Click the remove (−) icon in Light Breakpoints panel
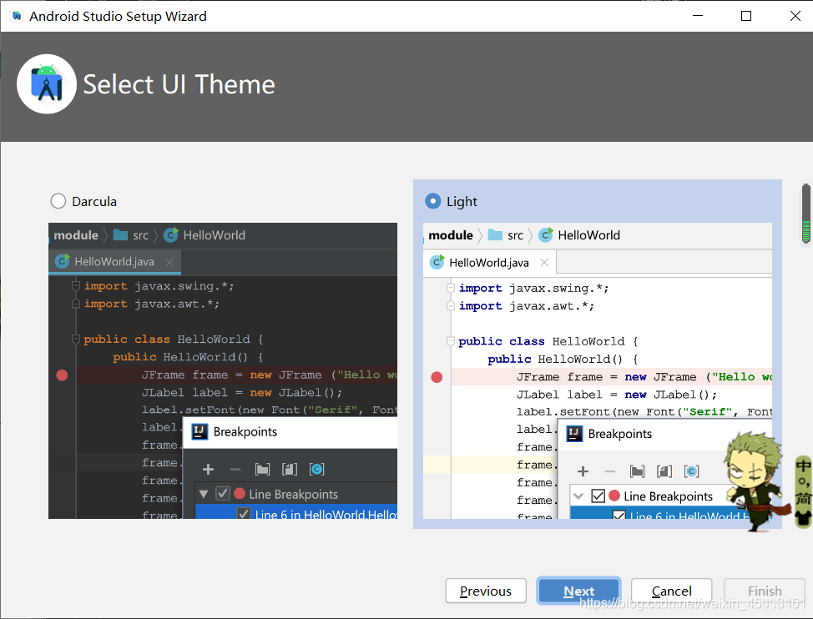Image resolution: width=813 pixels, height=619 pixels. click(610, 471)
